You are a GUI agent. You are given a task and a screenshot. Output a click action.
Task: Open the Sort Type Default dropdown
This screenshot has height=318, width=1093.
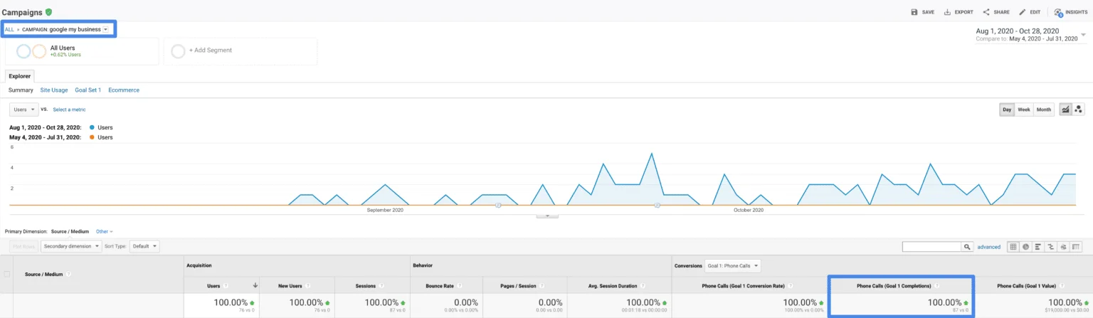point(145,246)
